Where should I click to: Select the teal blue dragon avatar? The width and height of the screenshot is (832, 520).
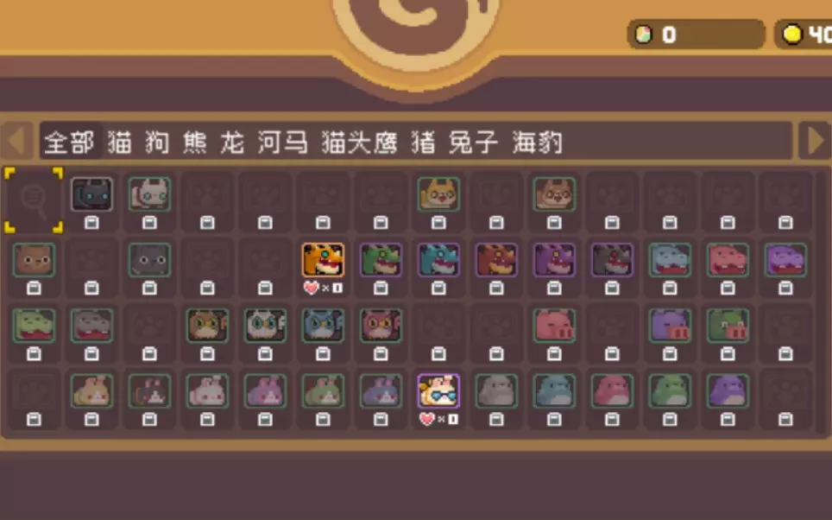tap(438, 260)
